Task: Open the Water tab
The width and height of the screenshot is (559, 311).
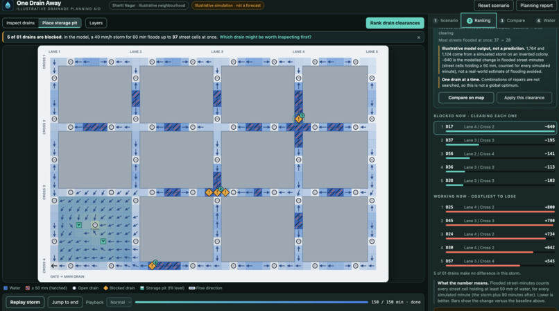Action: 546,21
